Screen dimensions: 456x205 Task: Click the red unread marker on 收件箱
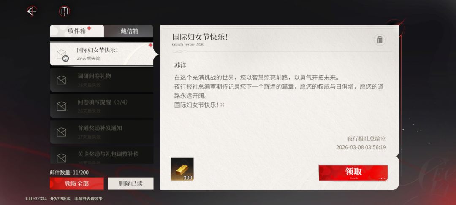click(89, 28)
